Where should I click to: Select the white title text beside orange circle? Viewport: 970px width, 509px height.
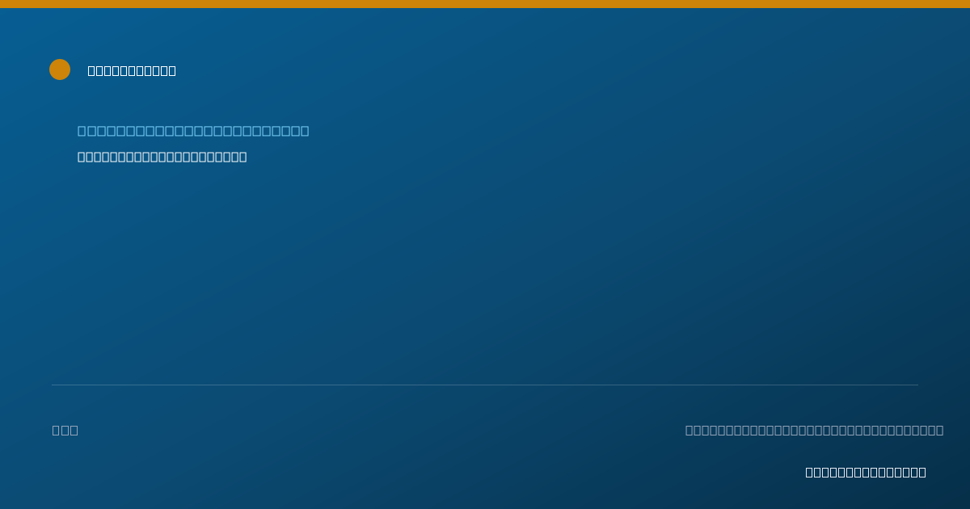(132, 71)
